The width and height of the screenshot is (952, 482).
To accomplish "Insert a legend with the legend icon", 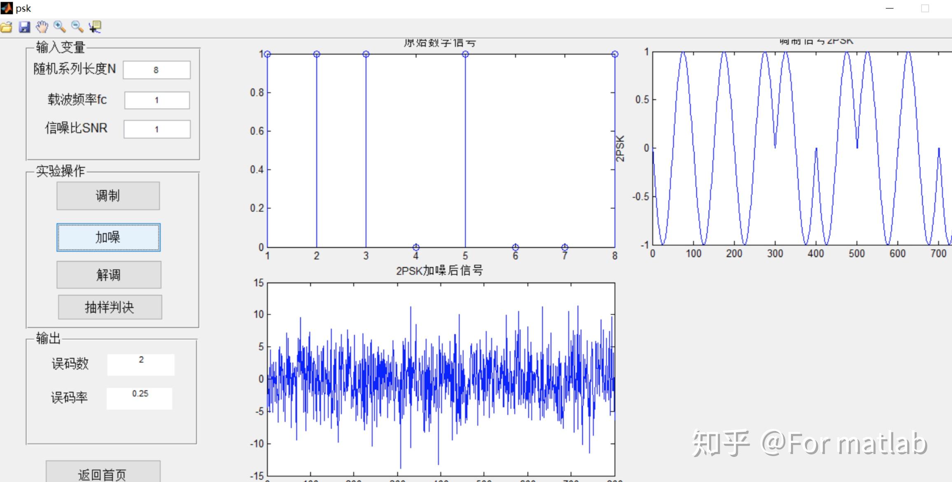I will tap(94, 27).
